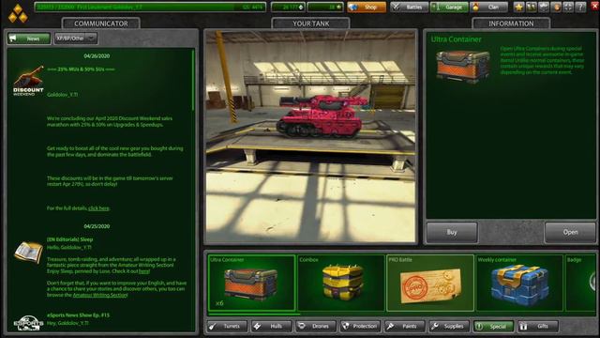Click the Editorials book icon
The image size is (600, 338).
[28, 253]
